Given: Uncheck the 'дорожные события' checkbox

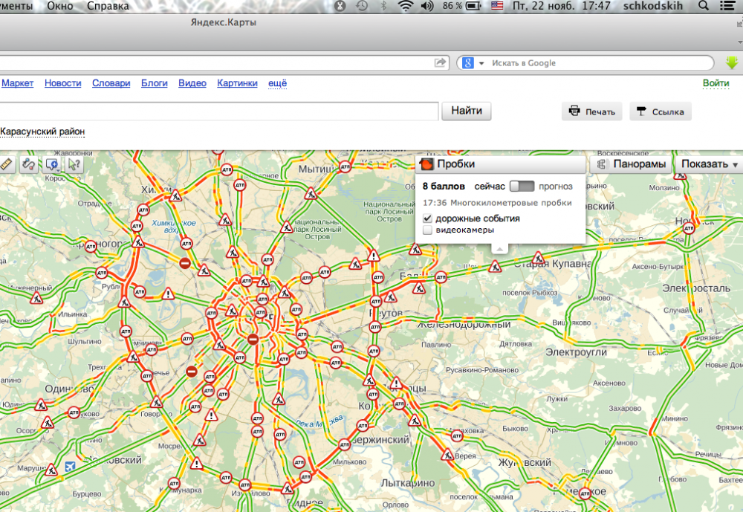Looking at the screenshot, I should pyautogui.click(x=427, y=218).
